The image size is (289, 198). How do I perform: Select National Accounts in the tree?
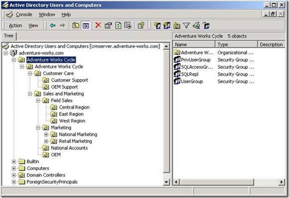69,148
